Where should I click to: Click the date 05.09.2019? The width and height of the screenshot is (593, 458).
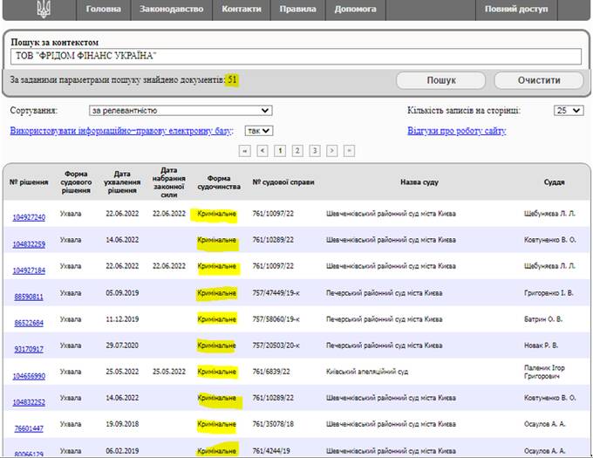pos(122,293)
